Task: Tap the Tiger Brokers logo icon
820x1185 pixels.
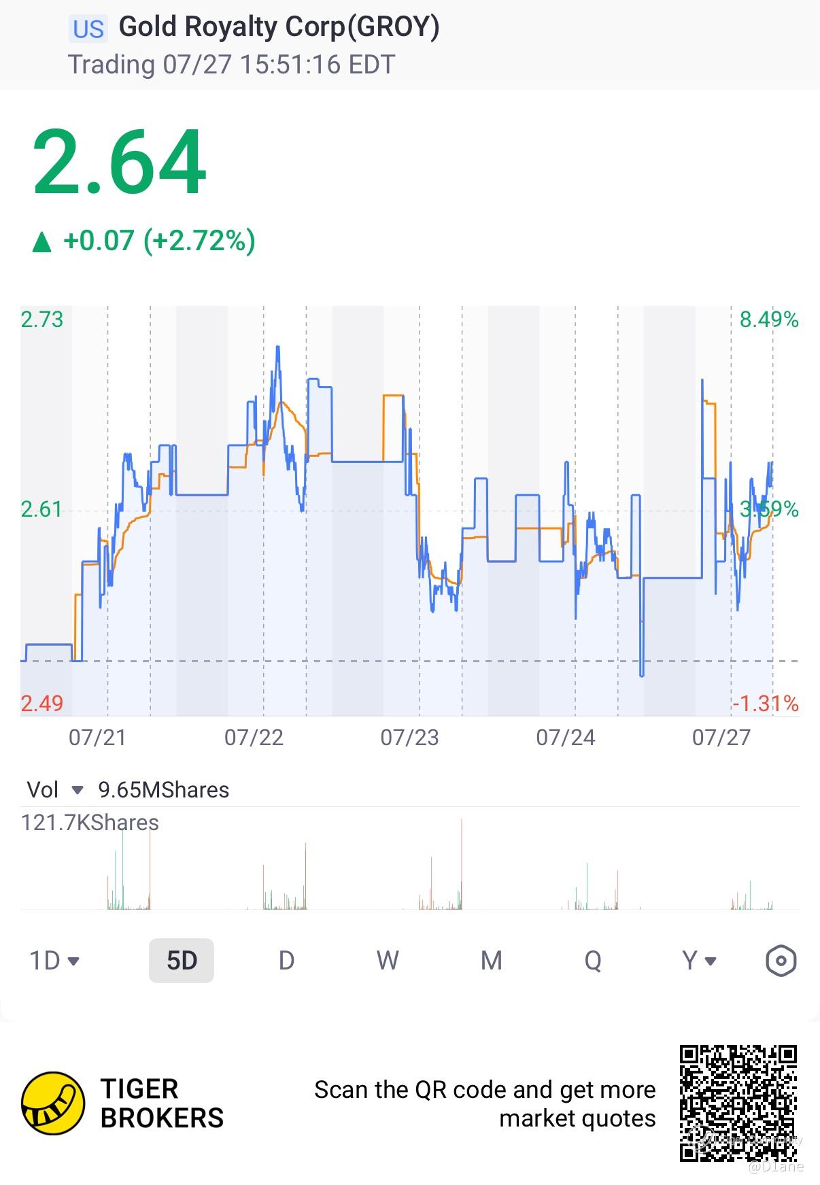Action: (53, 1103)
